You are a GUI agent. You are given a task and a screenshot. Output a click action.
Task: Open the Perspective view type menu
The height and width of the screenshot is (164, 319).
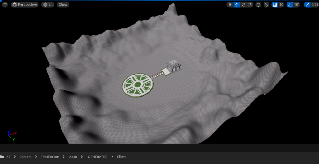pos(25,5)
